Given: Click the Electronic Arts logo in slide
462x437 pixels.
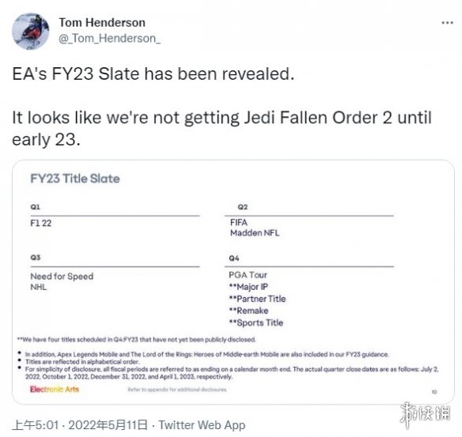Looking at the screenshot, I should coord(55,390).
